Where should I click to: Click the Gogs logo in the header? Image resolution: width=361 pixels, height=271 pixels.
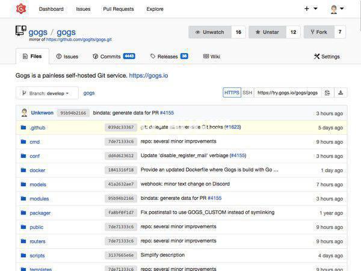pyautogui.click(x=21, y=9)
